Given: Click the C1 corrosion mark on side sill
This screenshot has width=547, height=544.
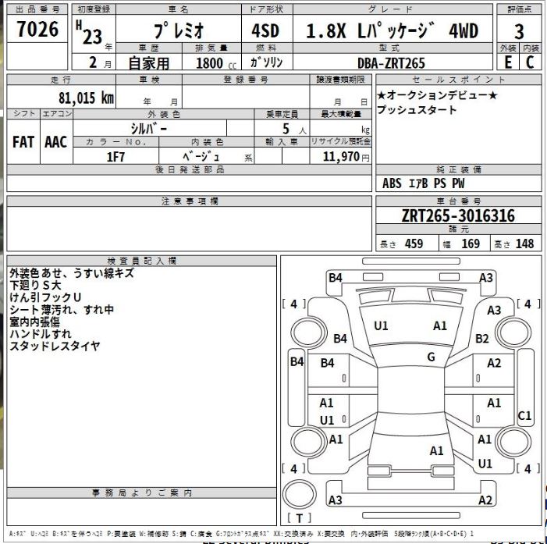Looking at the screenshot, I should click(x=524, y=415).
